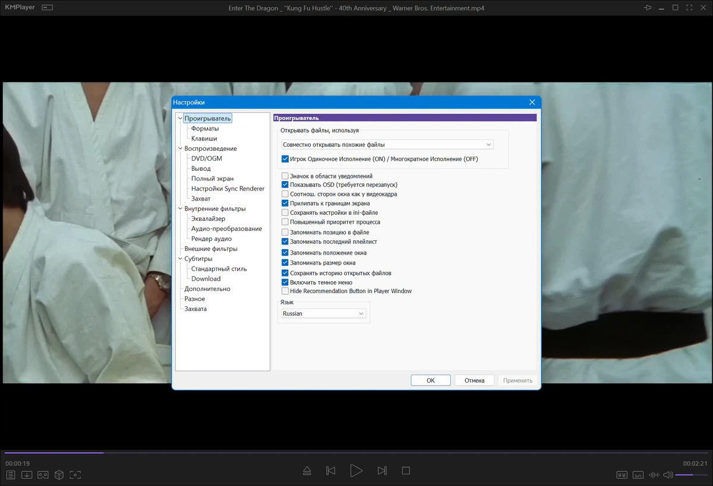
Task: Toggle the HW acceleration icon
Action: coord(622,475)
